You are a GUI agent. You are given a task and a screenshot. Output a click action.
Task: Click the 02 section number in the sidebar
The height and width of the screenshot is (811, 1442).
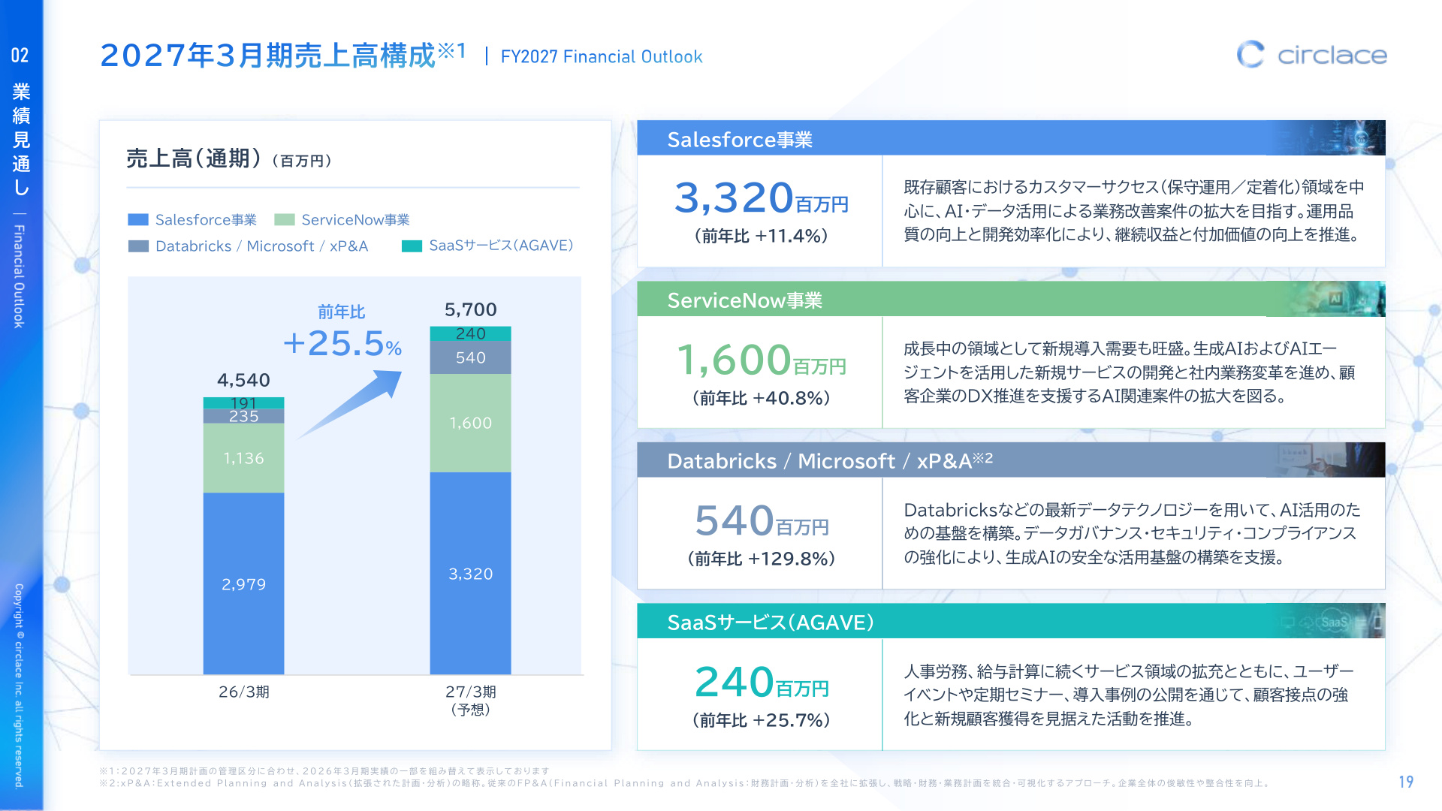click(x=20, y=55)
